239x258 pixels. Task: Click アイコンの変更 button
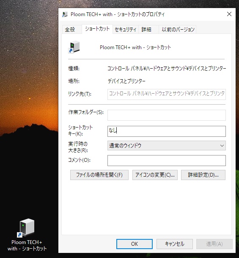155,175
